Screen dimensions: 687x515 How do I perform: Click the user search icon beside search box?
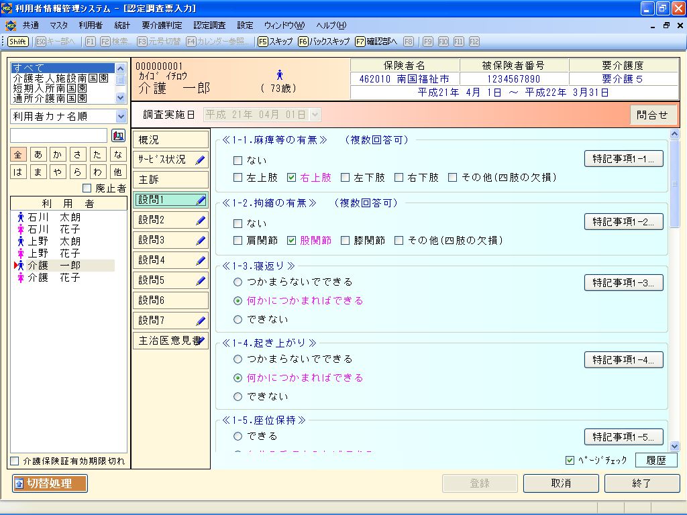119,135
